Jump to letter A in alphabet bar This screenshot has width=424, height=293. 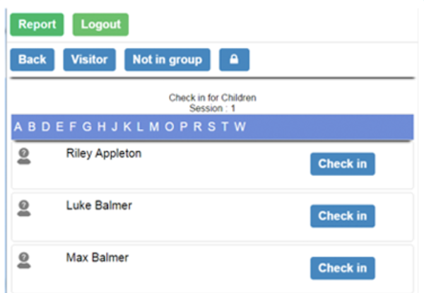19,127
